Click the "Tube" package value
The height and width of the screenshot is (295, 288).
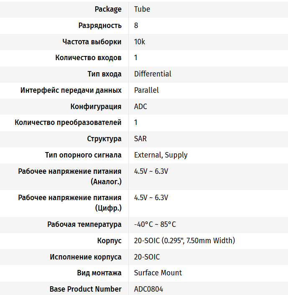click(x=142, y=9)
